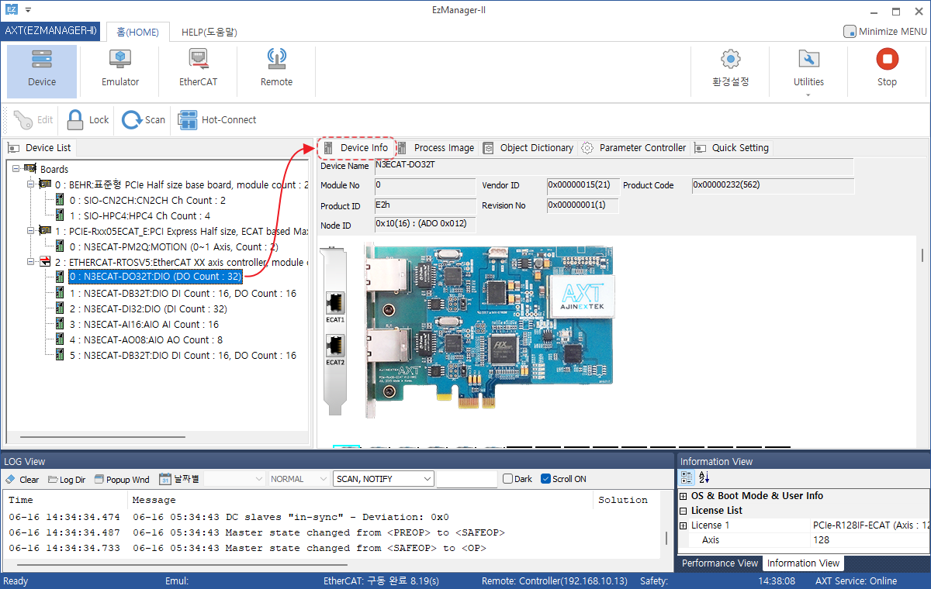This screenshot has width=931, height=589.
Task: Click the Product Code value field
Action: click(773, 186)
